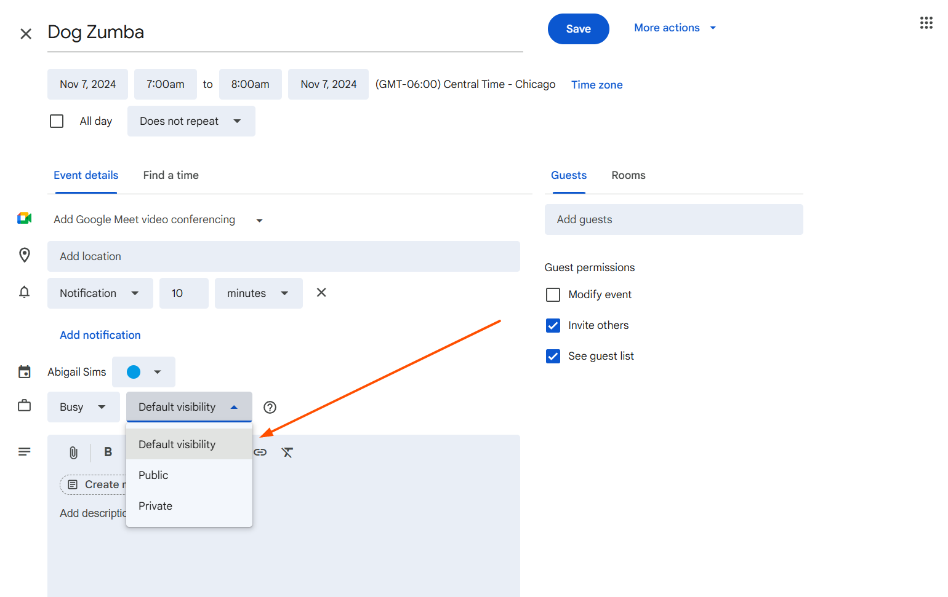948x597 pixels.
Task: Click the Create notes chip
Action: 94,484
